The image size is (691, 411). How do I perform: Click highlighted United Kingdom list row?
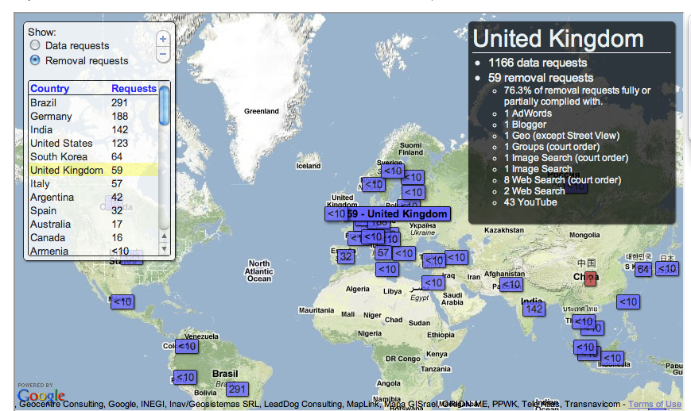93,170
